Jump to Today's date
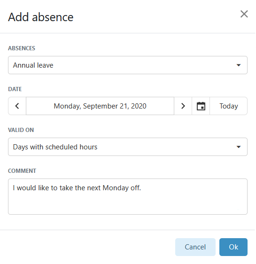 229,106
